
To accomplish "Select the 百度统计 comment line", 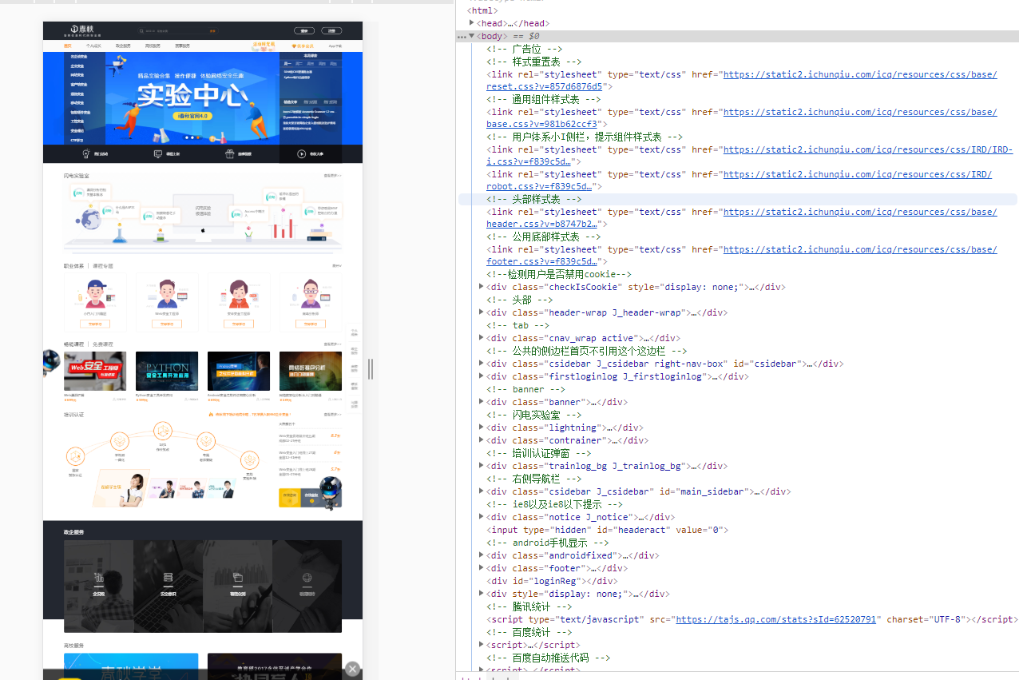I will click(x=529, y=632).
